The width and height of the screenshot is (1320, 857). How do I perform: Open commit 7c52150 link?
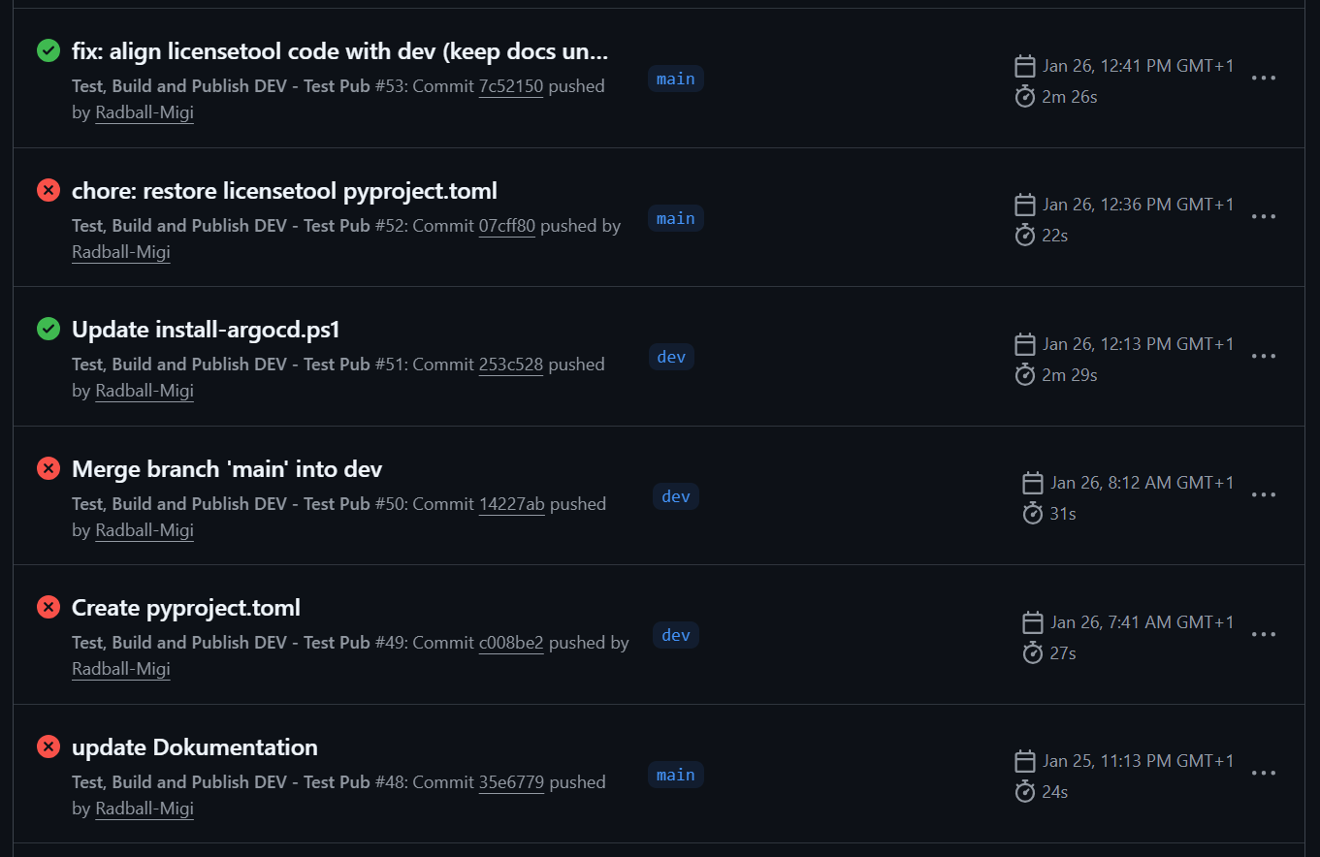point(510,86)
